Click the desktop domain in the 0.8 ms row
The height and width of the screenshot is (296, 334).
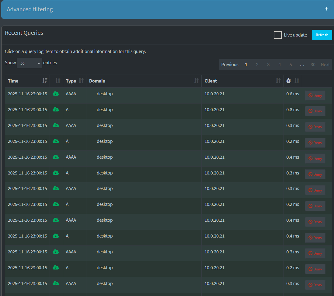(x=105, y=110)
